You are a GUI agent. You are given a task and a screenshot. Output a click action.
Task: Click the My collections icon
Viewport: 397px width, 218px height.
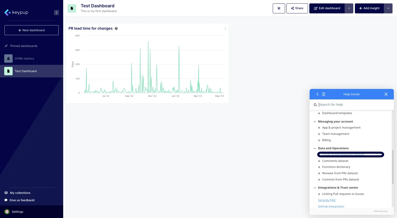pyautogui.click(x=6, y=193)
